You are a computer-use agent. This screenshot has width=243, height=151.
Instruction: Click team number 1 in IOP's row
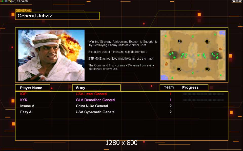[x=170, y=94]
